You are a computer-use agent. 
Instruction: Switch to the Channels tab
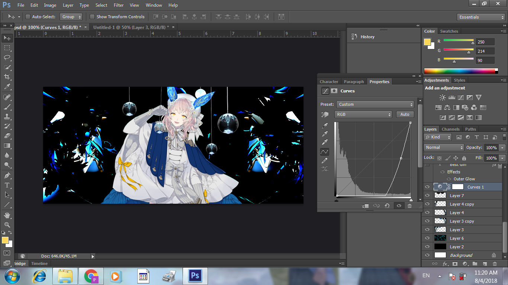451,129
